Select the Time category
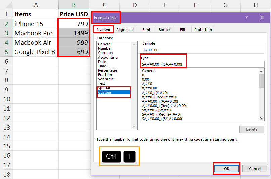The height and width of the screenshot is (179, 271). coord(102,66)
